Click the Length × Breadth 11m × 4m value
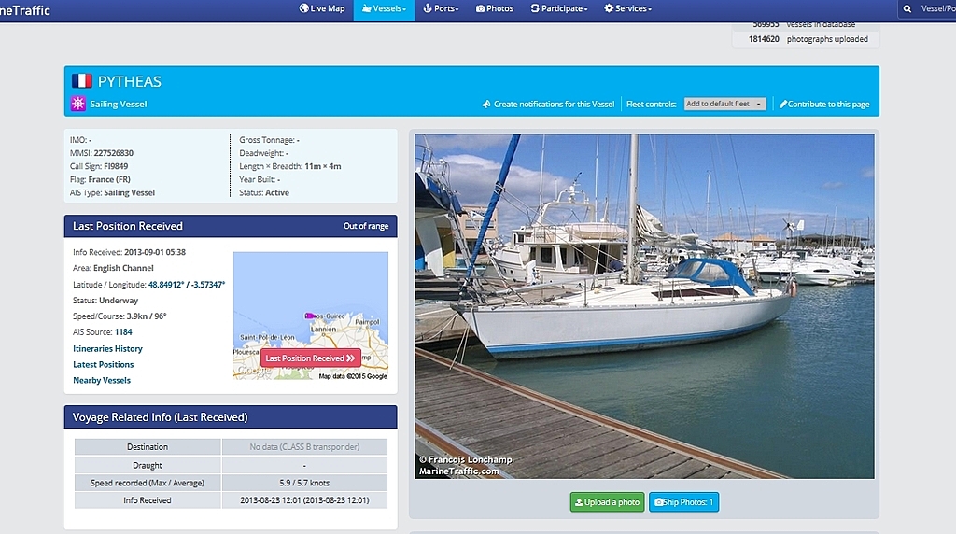Viewport: 956px width, 534px height. pyautogui.click(x=322, y=166)
